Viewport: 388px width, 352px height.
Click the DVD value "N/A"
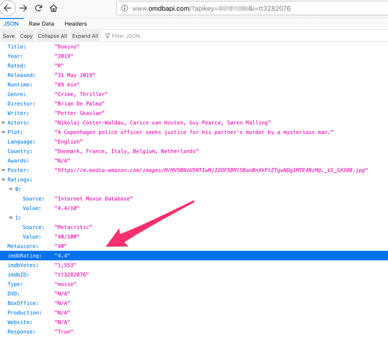coord(62,294)
